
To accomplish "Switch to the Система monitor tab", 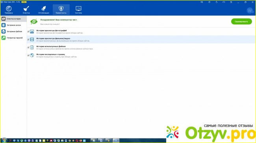I will coord(78,10).
